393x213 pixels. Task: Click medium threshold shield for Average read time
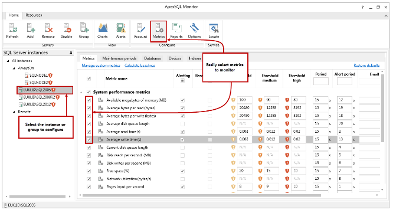click(260, 132)
